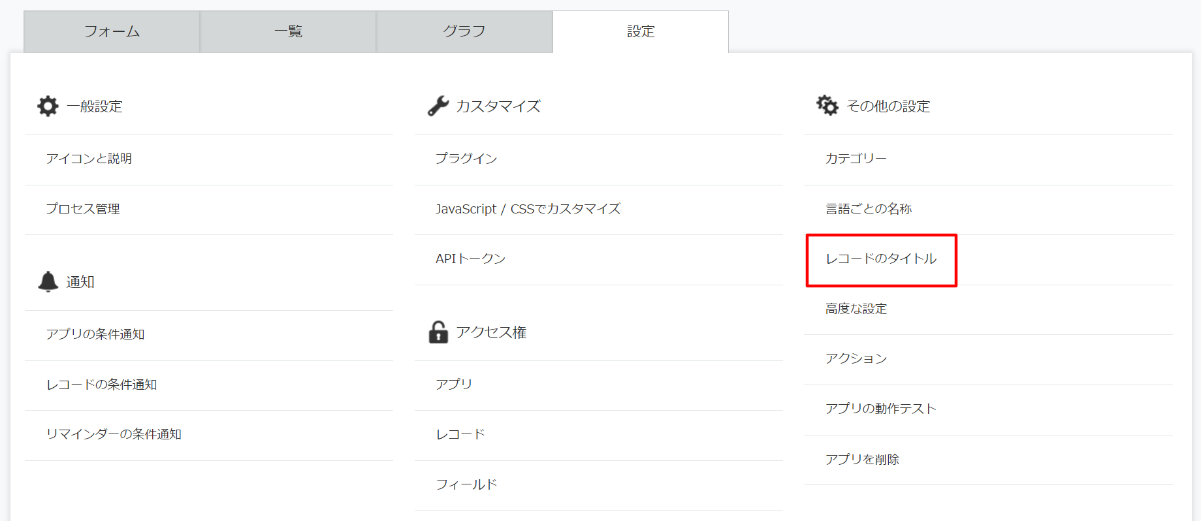Click the highlighted レコードのタイトル link

881,259
